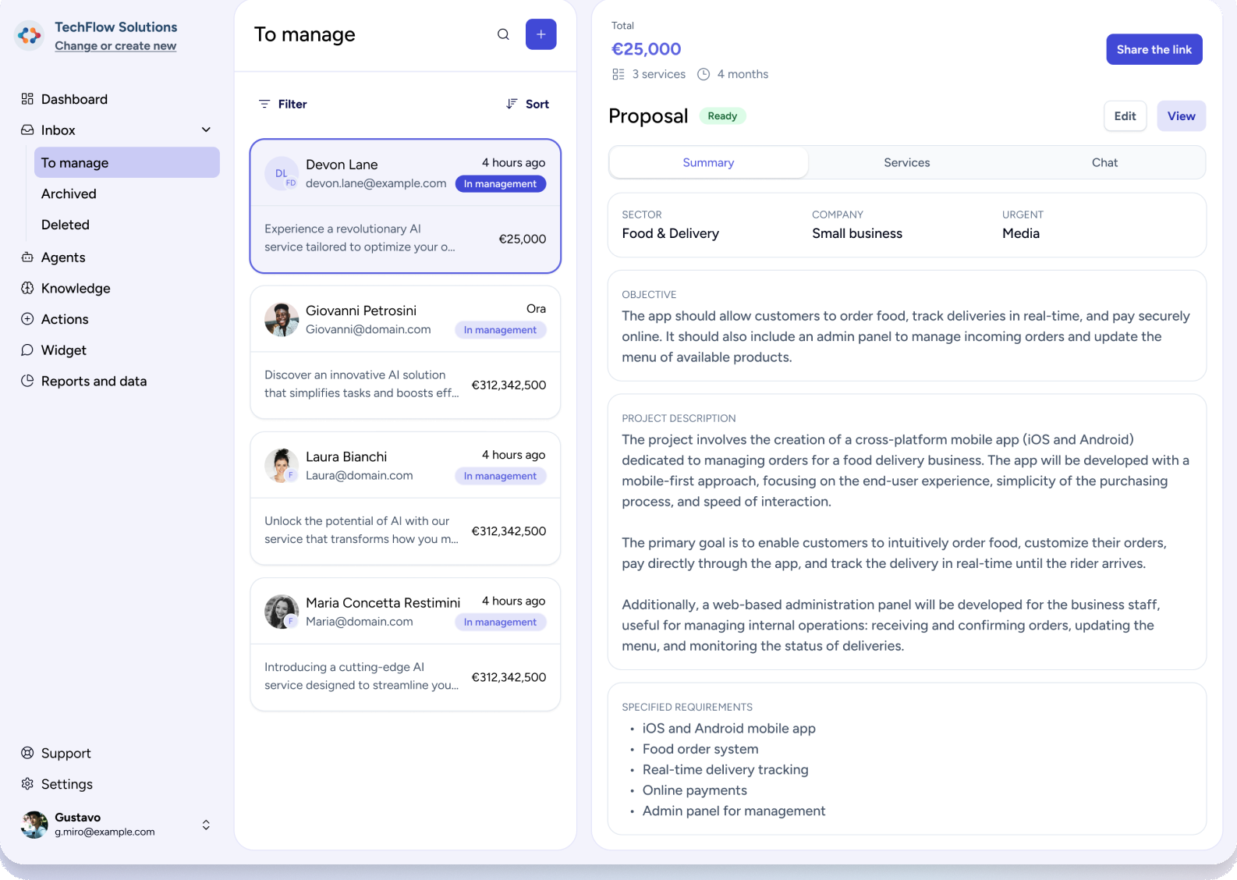Click the 3 services list icon
Screen dimensions: 1237x880
coord(618,74)
